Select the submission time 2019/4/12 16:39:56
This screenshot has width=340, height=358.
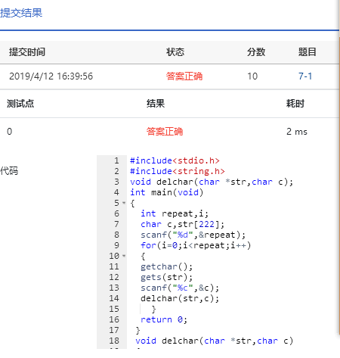click(51, 76)
